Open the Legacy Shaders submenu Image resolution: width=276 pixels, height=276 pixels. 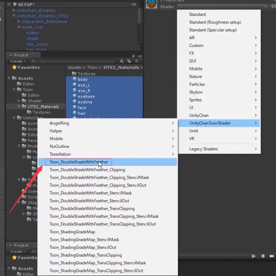tap(219, 149)
